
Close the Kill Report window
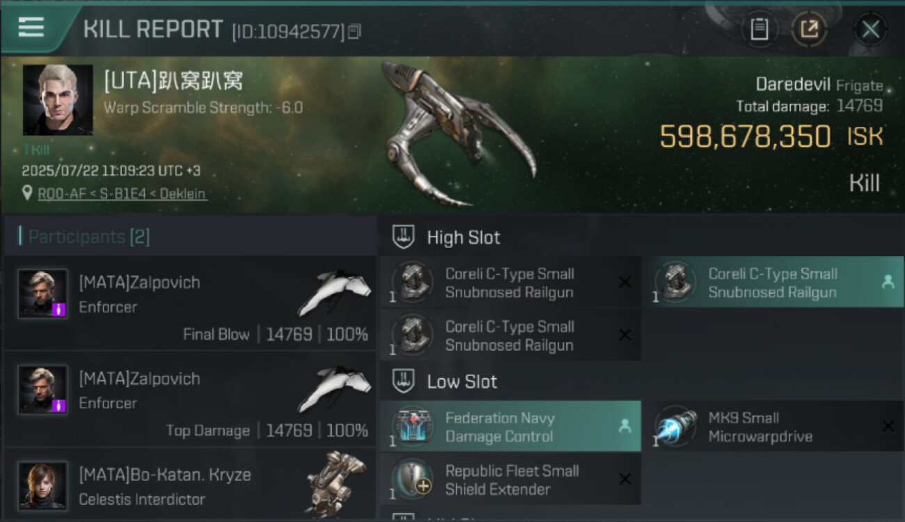click(x=870, y=29)
